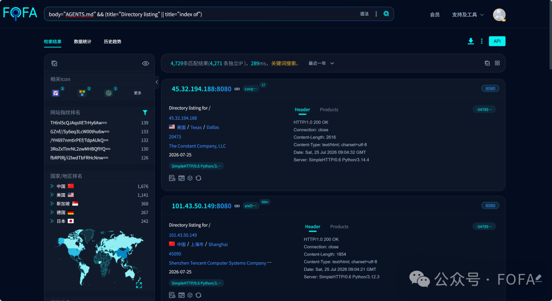The height and width of the screenshot is (301, 552).
Task: Click the search query input field
Action: pyautogui.click(x=201, y=14)
